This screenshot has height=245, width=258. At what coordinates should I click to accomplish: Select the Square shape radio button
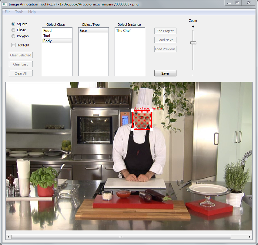click(13, 24)
